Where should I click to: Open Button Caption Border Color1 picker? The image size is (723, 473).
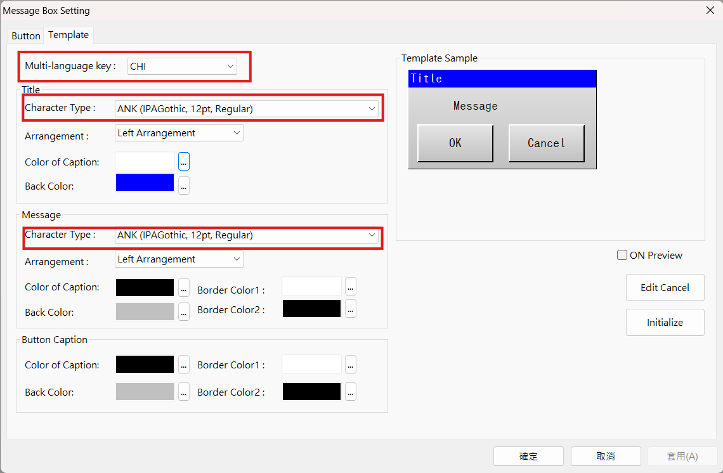351,365
